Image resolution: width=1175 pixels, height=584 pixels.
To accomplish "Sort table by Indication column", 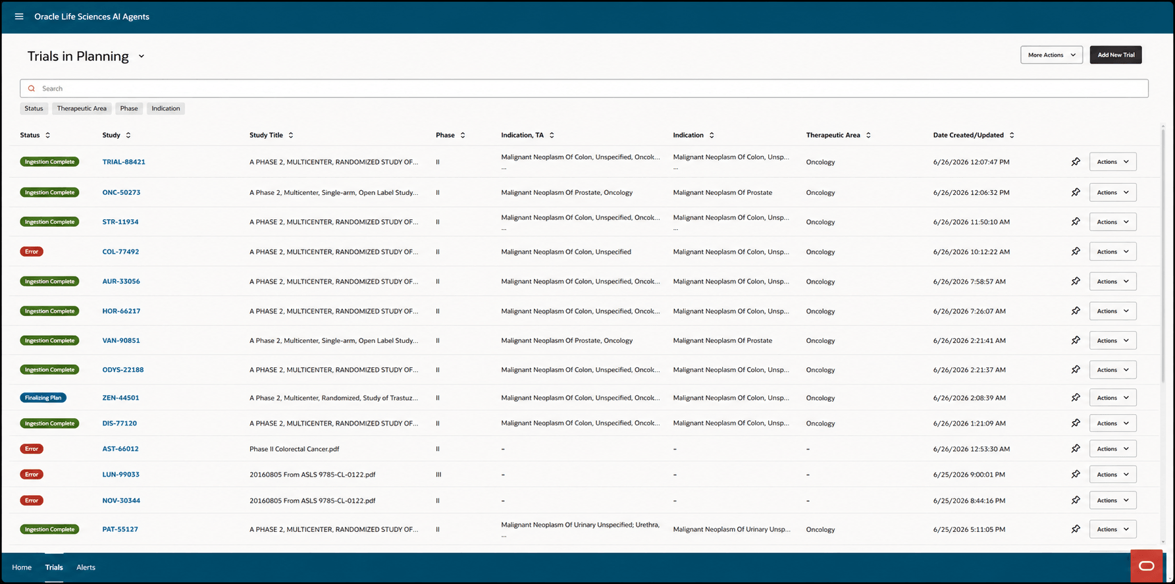I will click(712, 135).
